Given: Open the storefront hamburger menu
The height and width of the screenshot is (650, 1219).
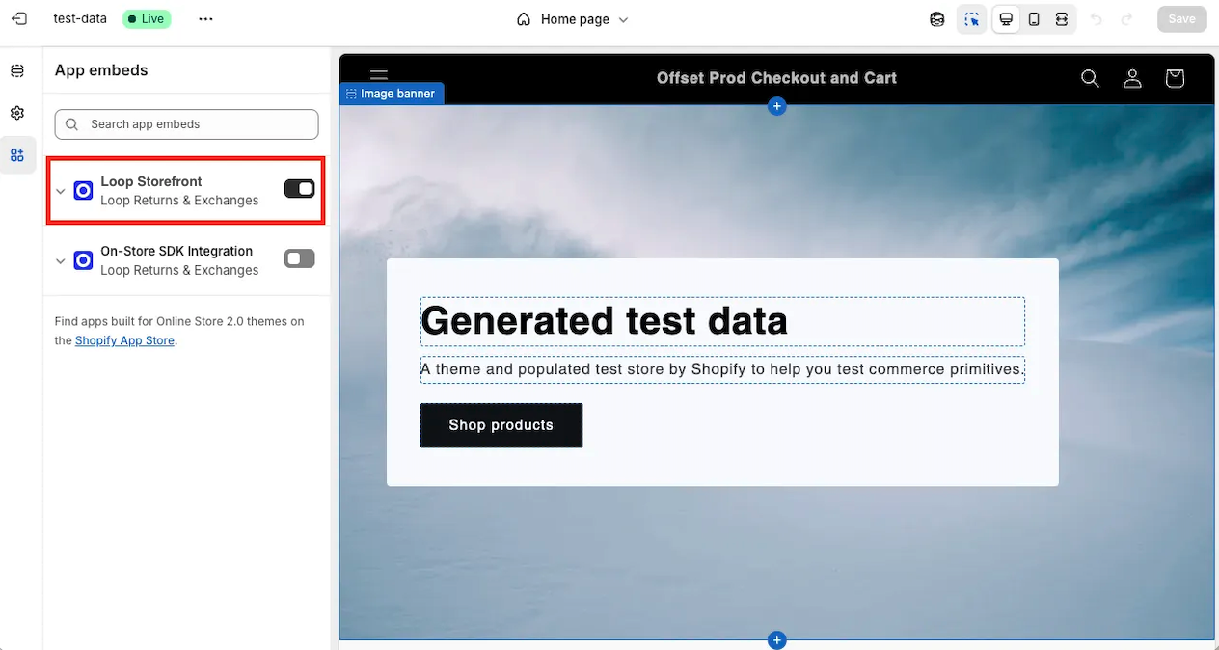Looking at the screenshot, I should tap(379, 76).
